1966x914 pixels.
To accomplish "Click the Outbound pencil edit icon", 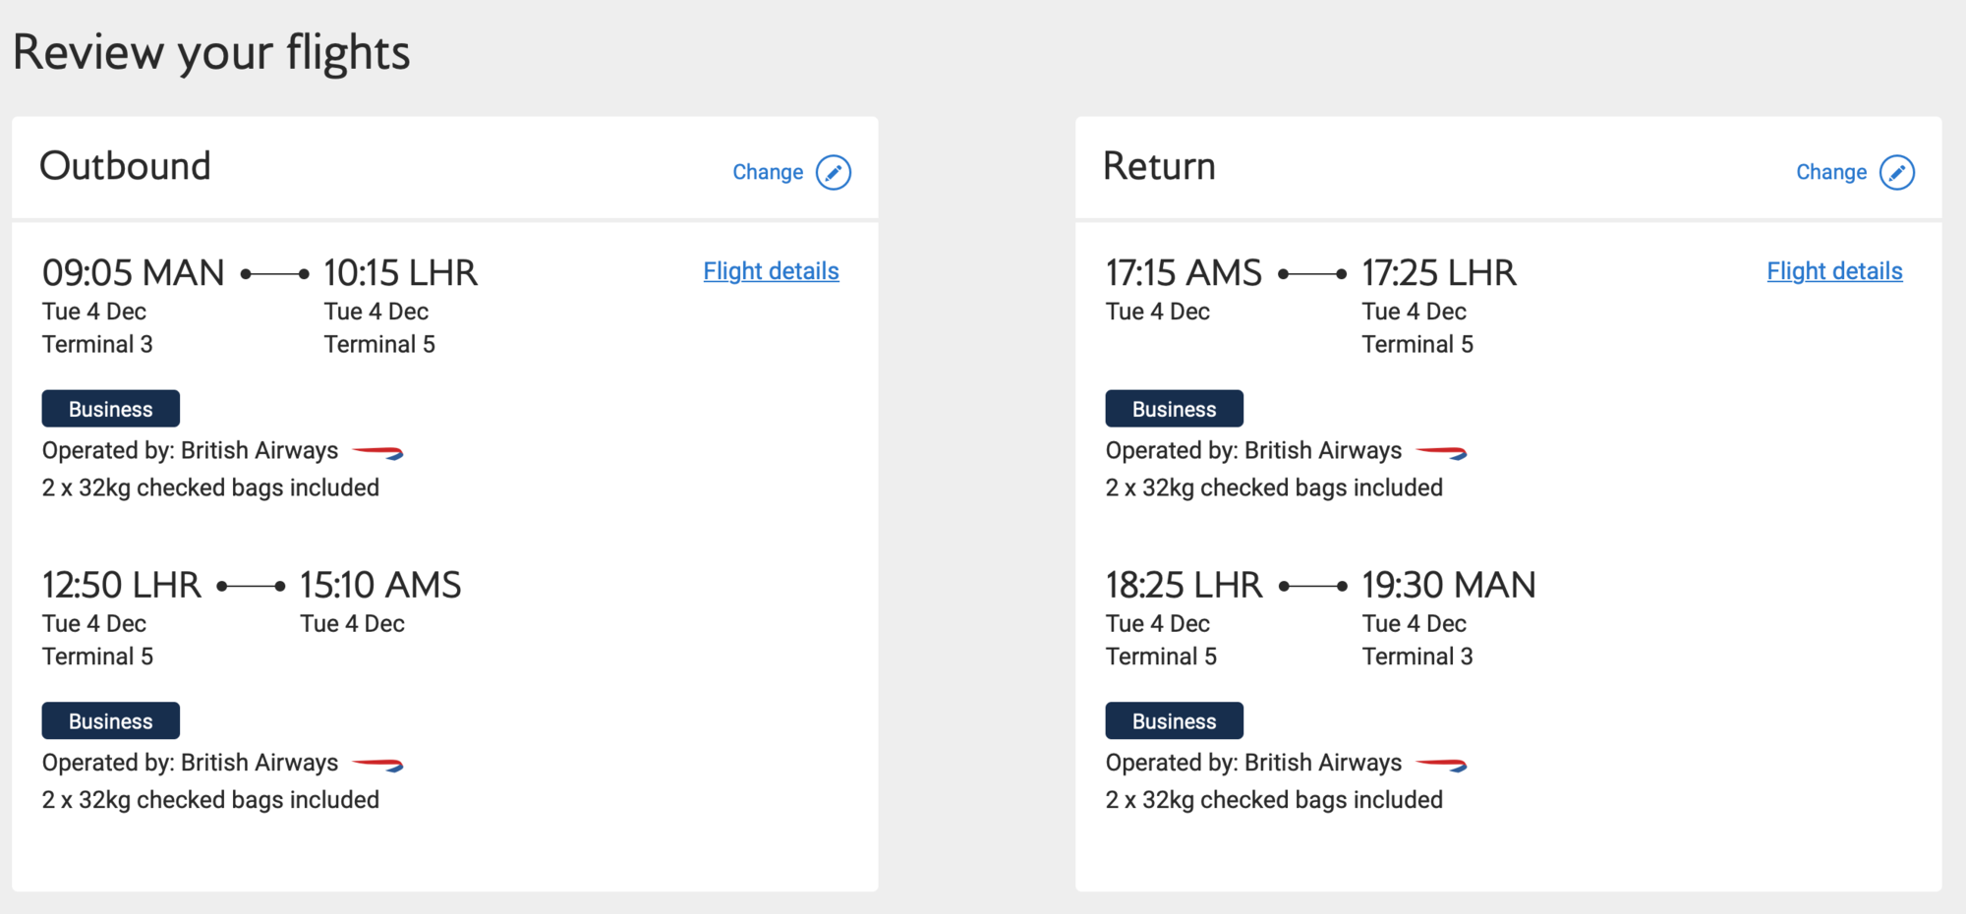I will (x=834, y=173).
